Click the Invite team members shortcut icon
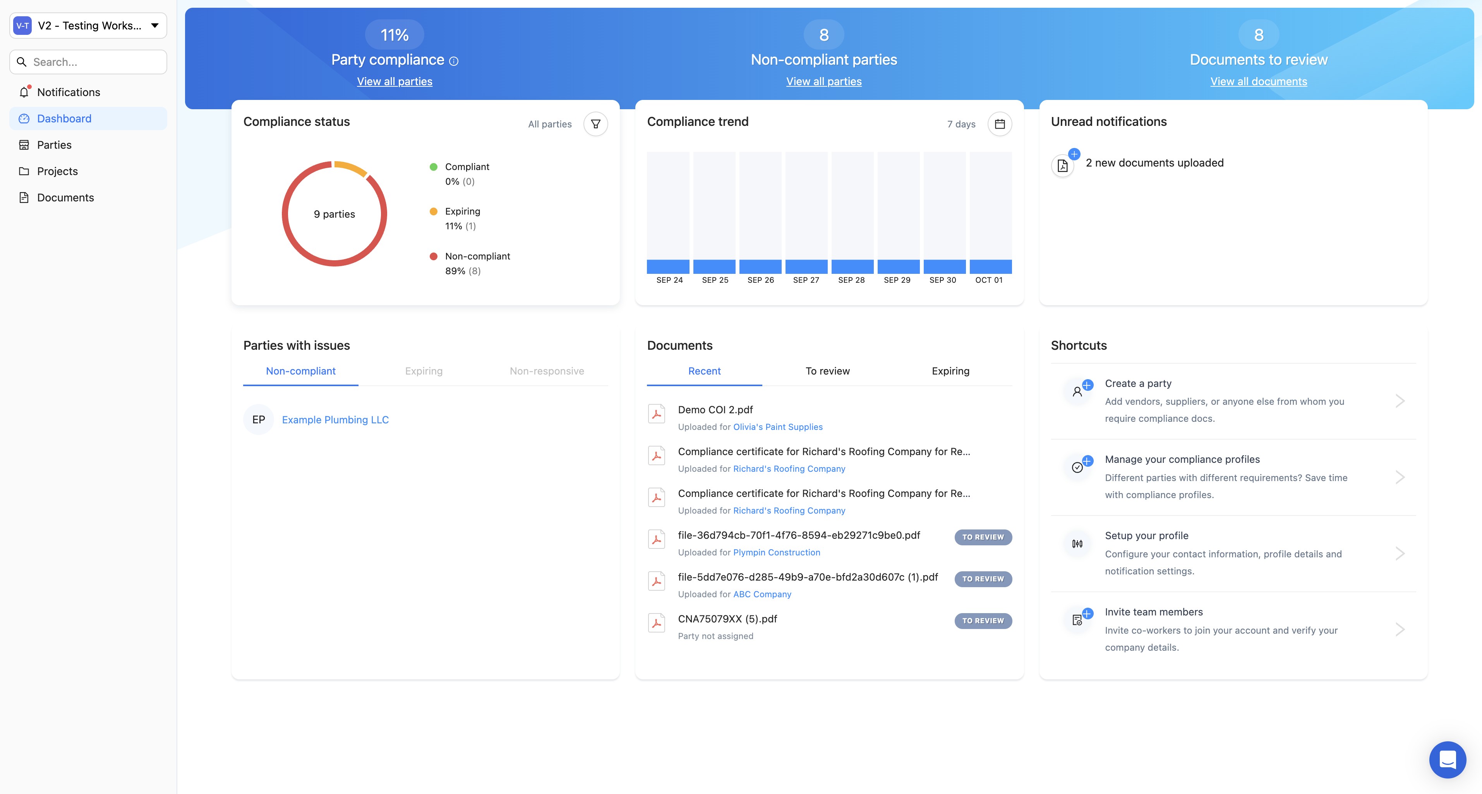This screenshot has width=1482, height=794. [x=1077, y=620]
